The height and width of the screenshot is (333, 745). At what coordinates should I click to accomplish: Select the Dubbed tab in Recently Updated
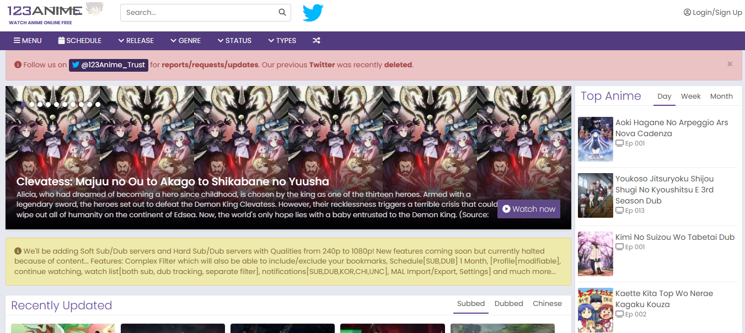(x=508, y=304)
